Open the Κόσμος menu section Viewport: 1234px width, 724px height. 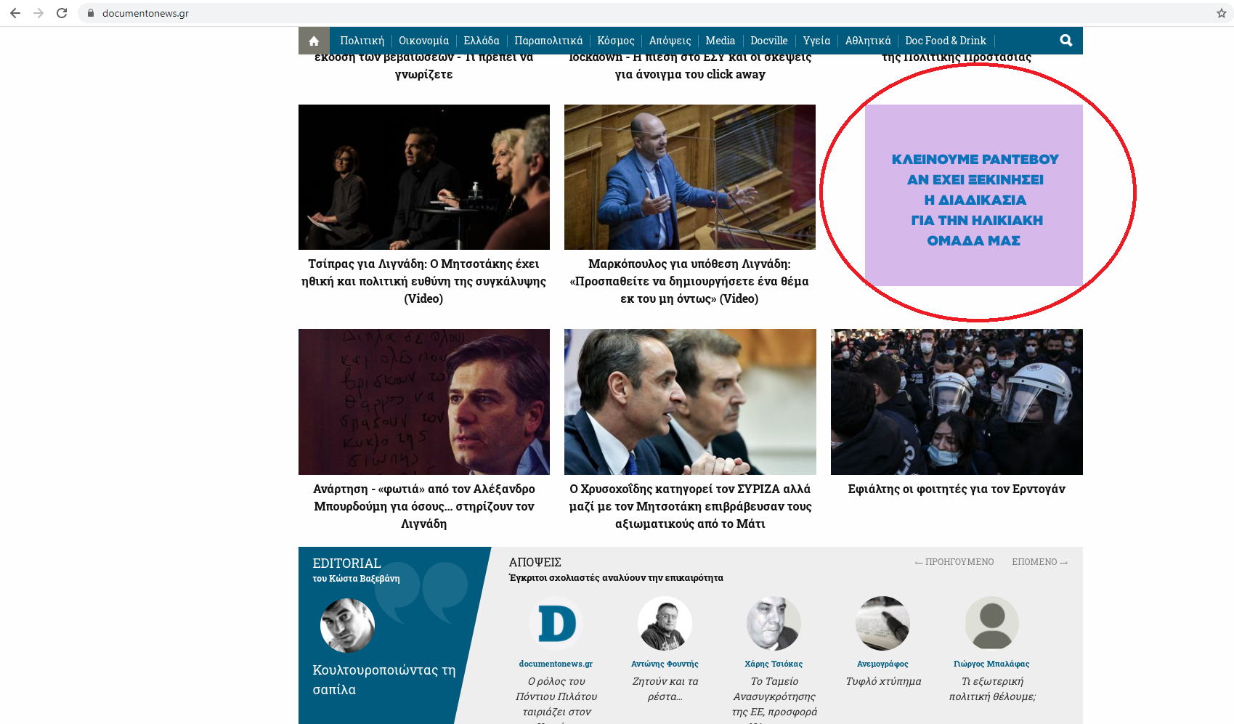coord(616,41)
